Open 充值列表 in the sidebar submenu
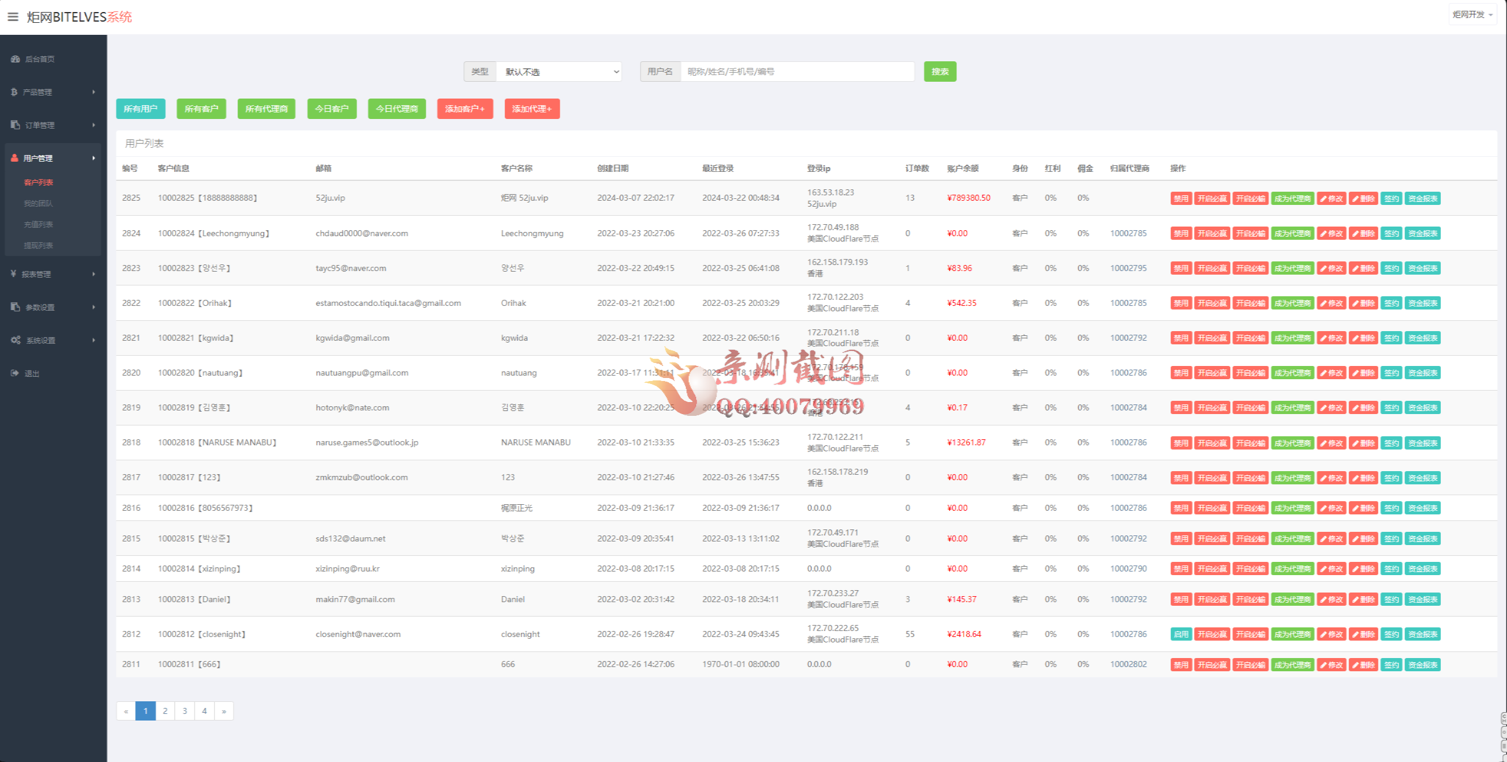This screenshot has width=1507, height=762. (x=39, y=225)
